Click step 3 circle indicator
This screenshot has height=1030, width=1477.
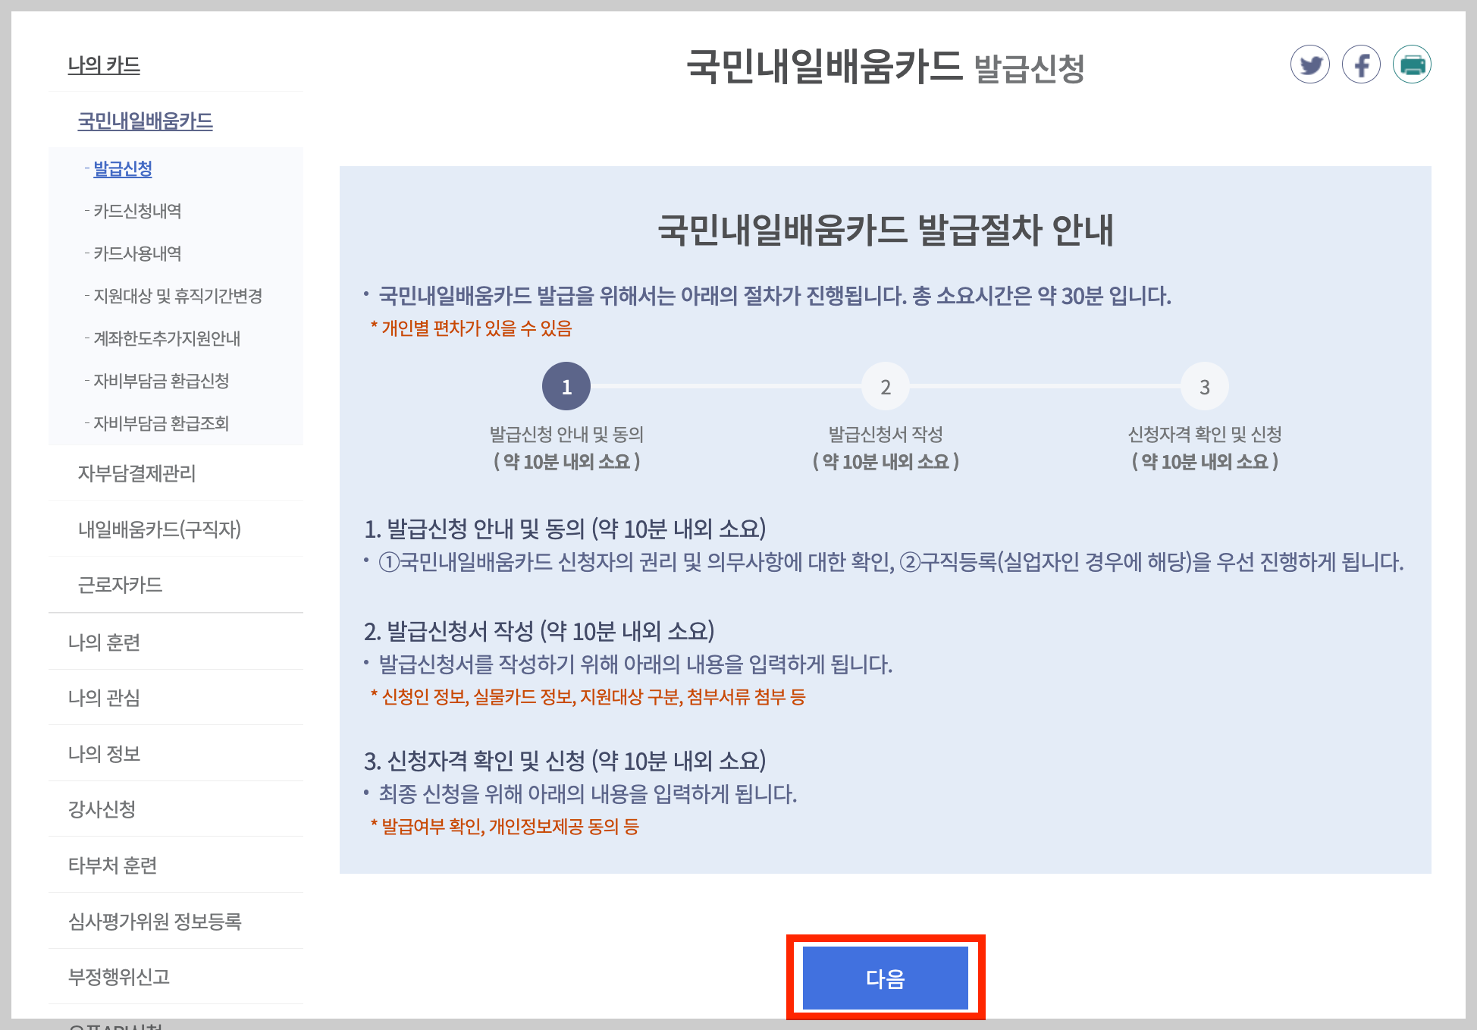click(x=1204, y=387)
